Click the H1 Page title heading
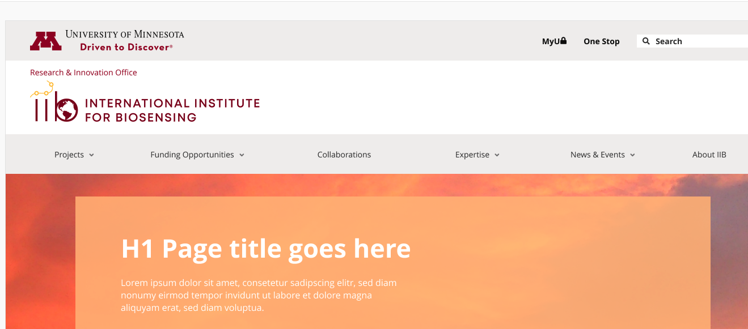The height and width of the screenshot is (329, 748). pos(266,249)
